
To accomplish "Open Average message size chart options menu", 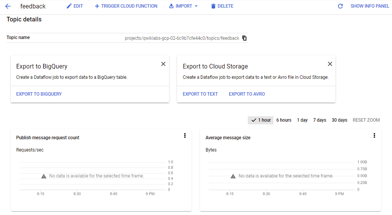I will click(374, 135).
